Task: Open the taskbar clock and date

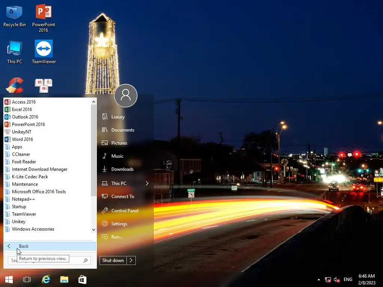Action: [x=367, y=280]
